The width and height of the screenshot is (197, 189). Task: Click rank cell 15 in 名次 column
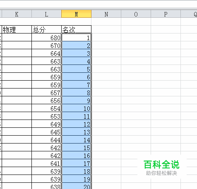[x=76, y=147]
